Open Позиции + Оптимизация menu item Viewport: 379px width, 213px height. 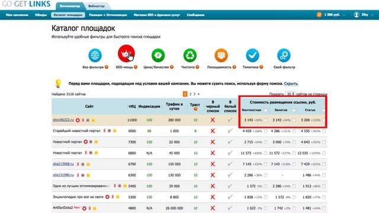click(108, 15)
